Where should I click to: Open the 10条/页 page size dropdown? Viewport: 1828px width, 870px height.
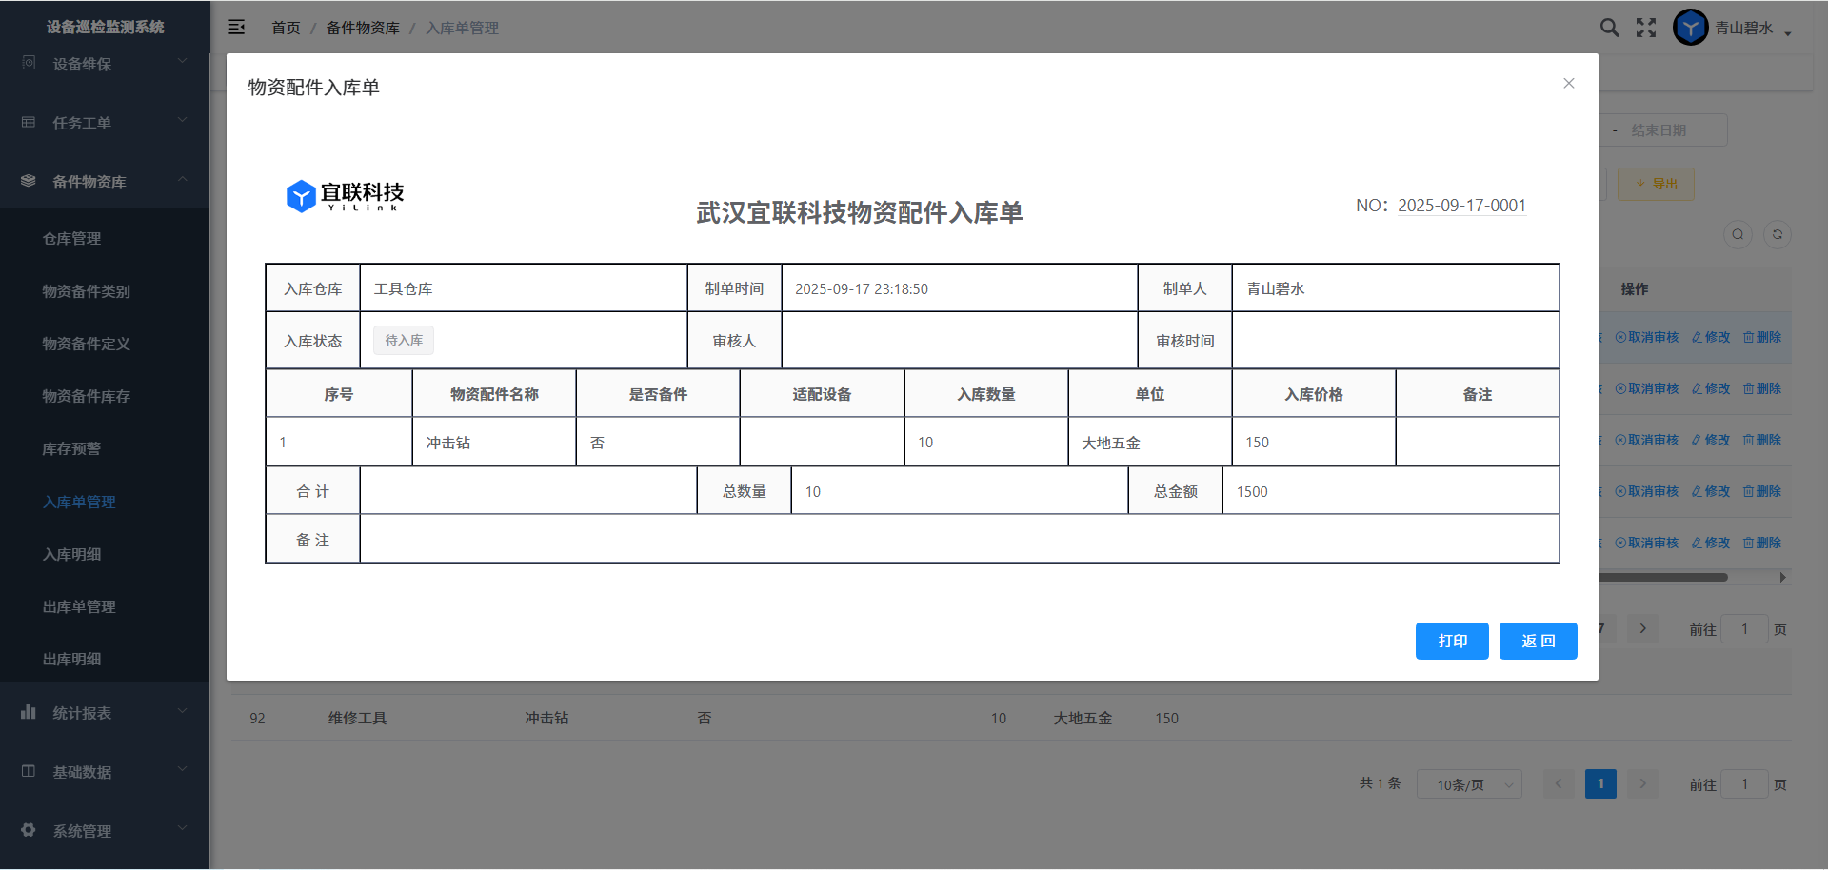pyautogui.click(x=1469, y=784)
